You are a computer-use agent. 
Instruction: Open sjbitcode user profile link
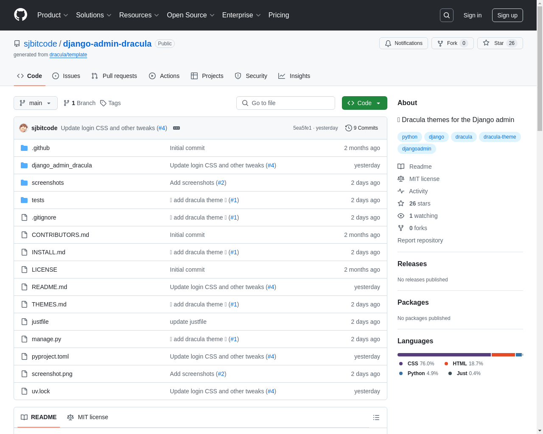click(40, 44)
